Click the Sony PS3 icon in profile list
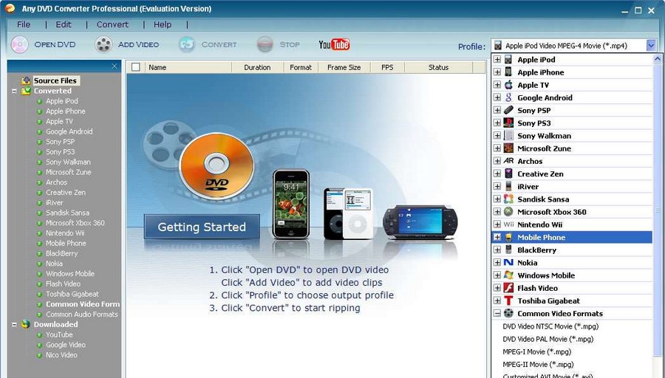The width and height of the screenshot is (665, 378). tap(508, 123)
